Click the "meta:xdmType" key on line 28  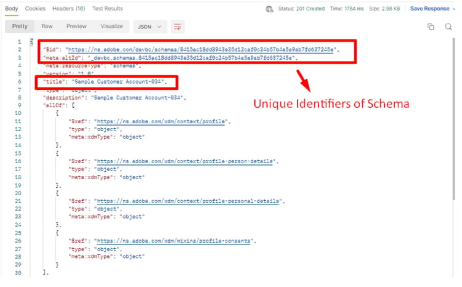[x=91, y=257]
